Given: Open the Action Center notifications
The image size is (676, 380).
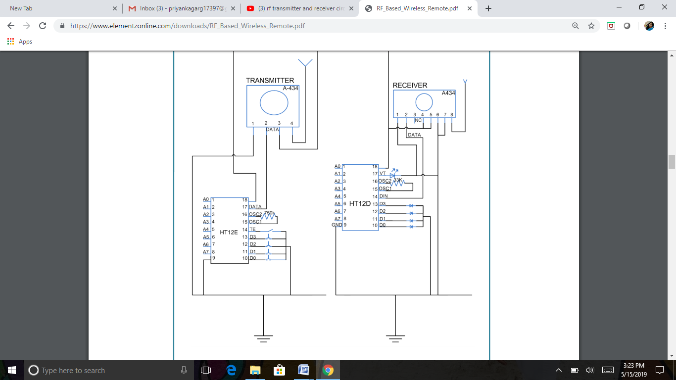Looking at the screenshot, I should [660, 370].
